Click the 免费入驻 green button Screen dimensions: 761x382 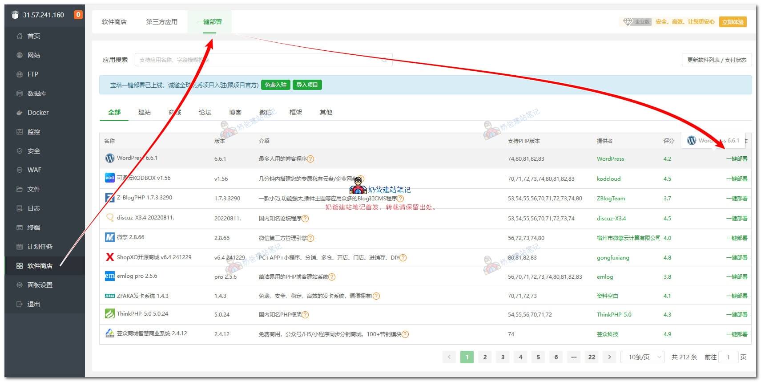coord(276,85)
